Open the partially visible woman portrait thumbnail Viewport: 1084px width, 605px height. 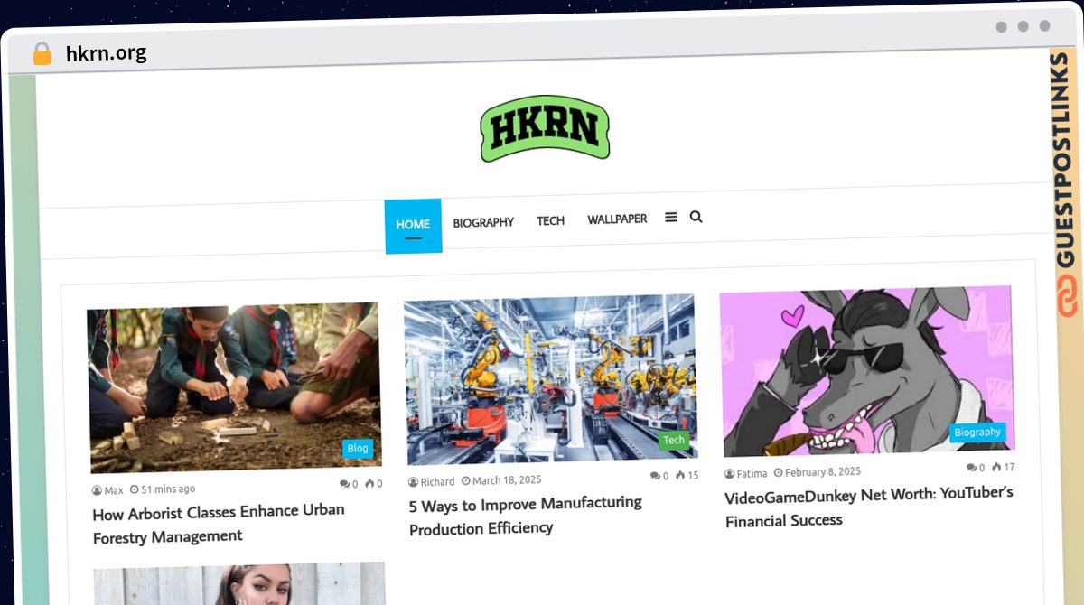coord(239,585)
